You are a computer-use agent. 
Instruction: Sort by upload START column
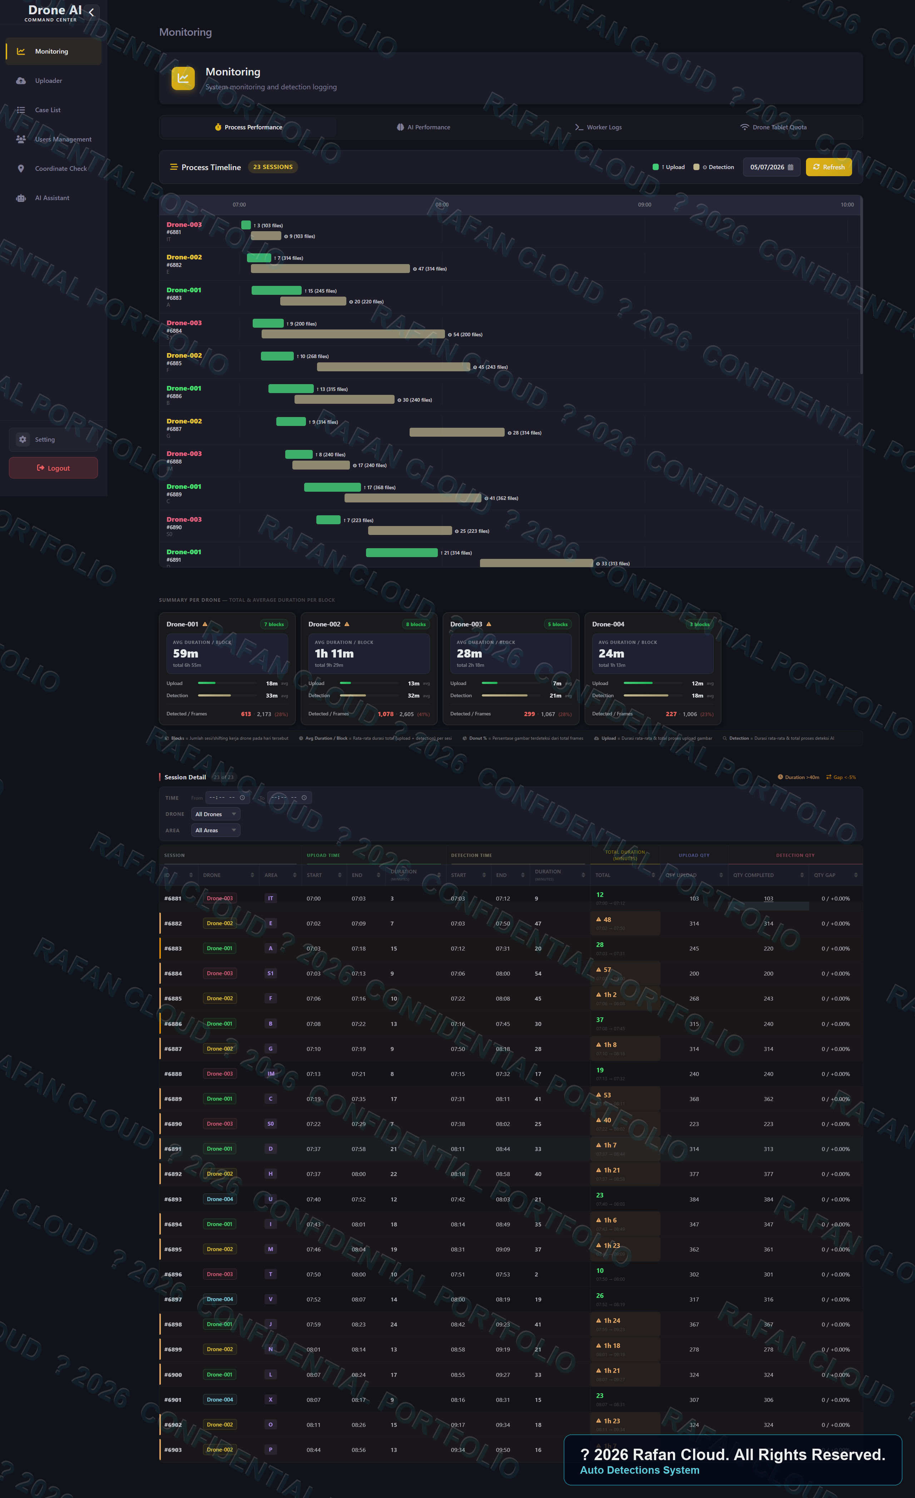point(324,876)
